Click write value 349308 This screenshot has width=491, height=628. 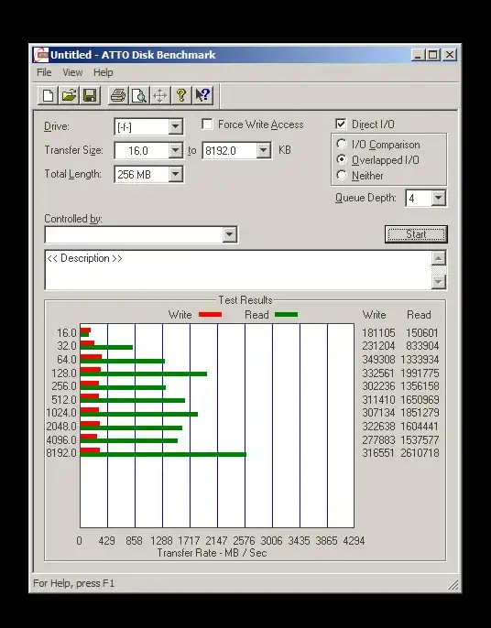tap(378, 359)
